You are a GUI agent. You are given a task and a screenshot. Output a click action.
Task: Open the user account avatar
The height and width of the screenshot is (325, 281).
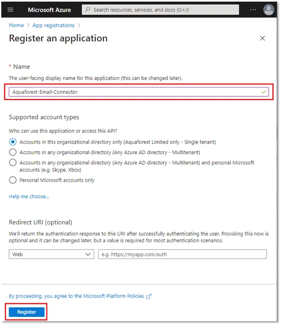(269, 9)
